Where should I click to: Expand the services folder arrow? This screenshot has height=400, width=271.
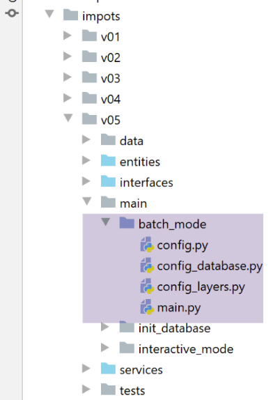tap(86, 369)
